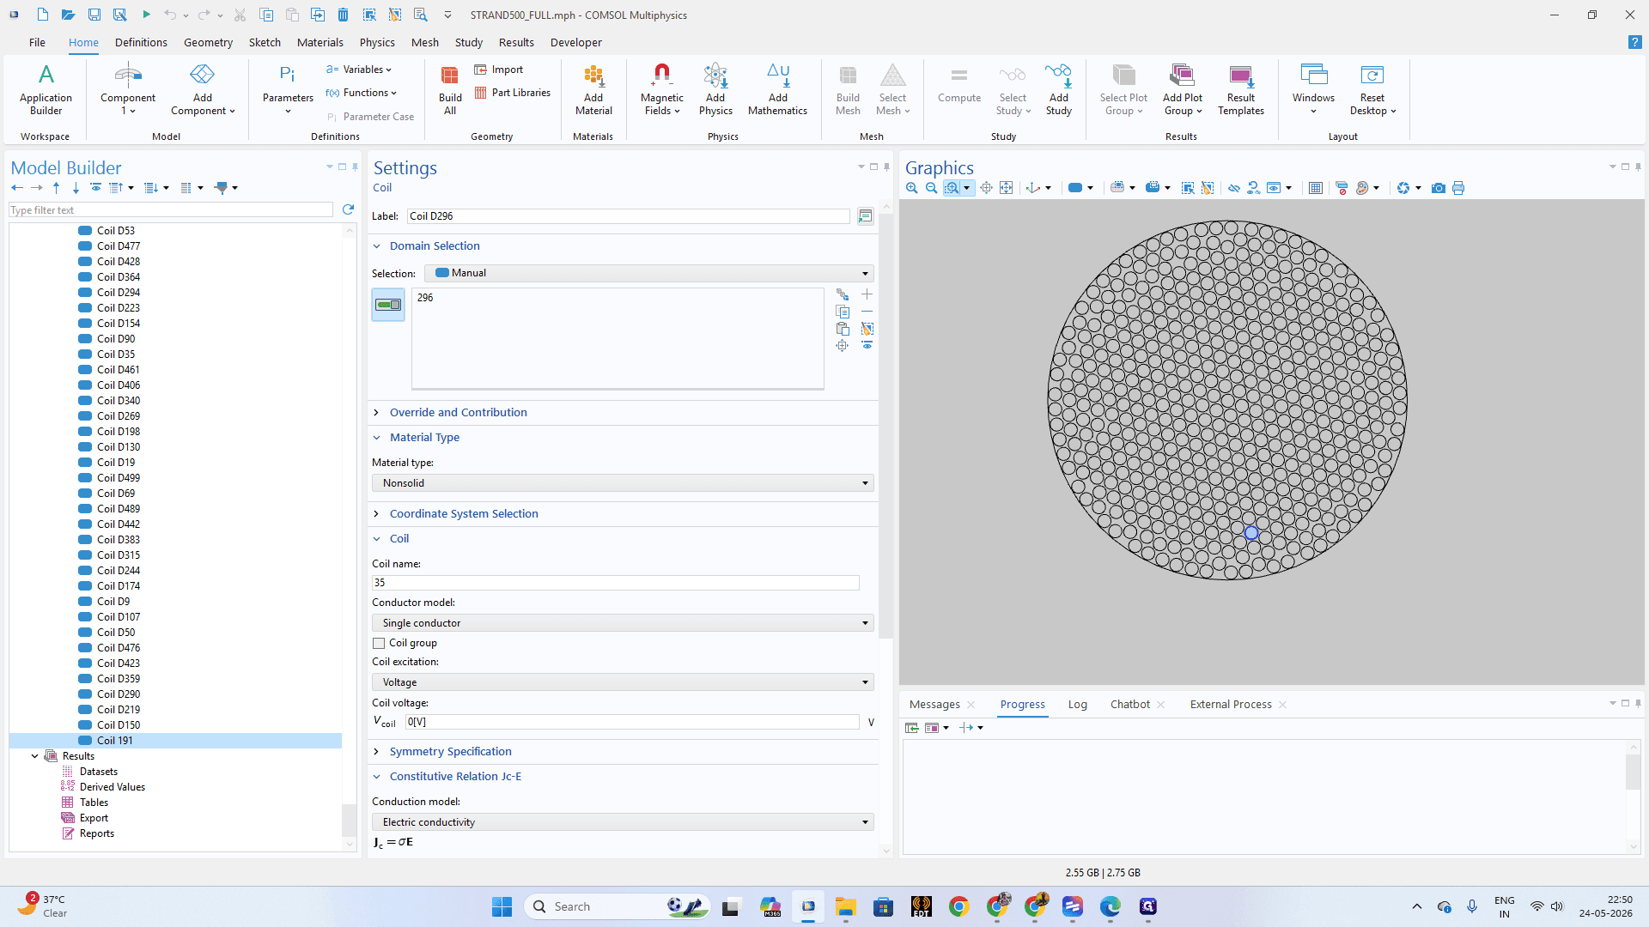
Task: Open the Geometry ribbon tab
Action: (208, 42)
